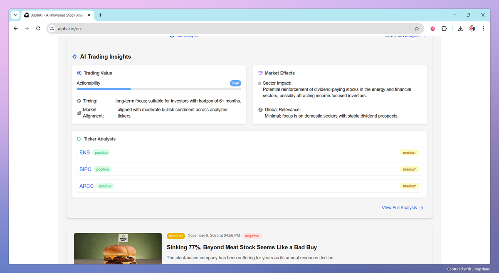Click the View Full Analysis link
This screenshot has height=273, width=499.
tap(399, 207)
